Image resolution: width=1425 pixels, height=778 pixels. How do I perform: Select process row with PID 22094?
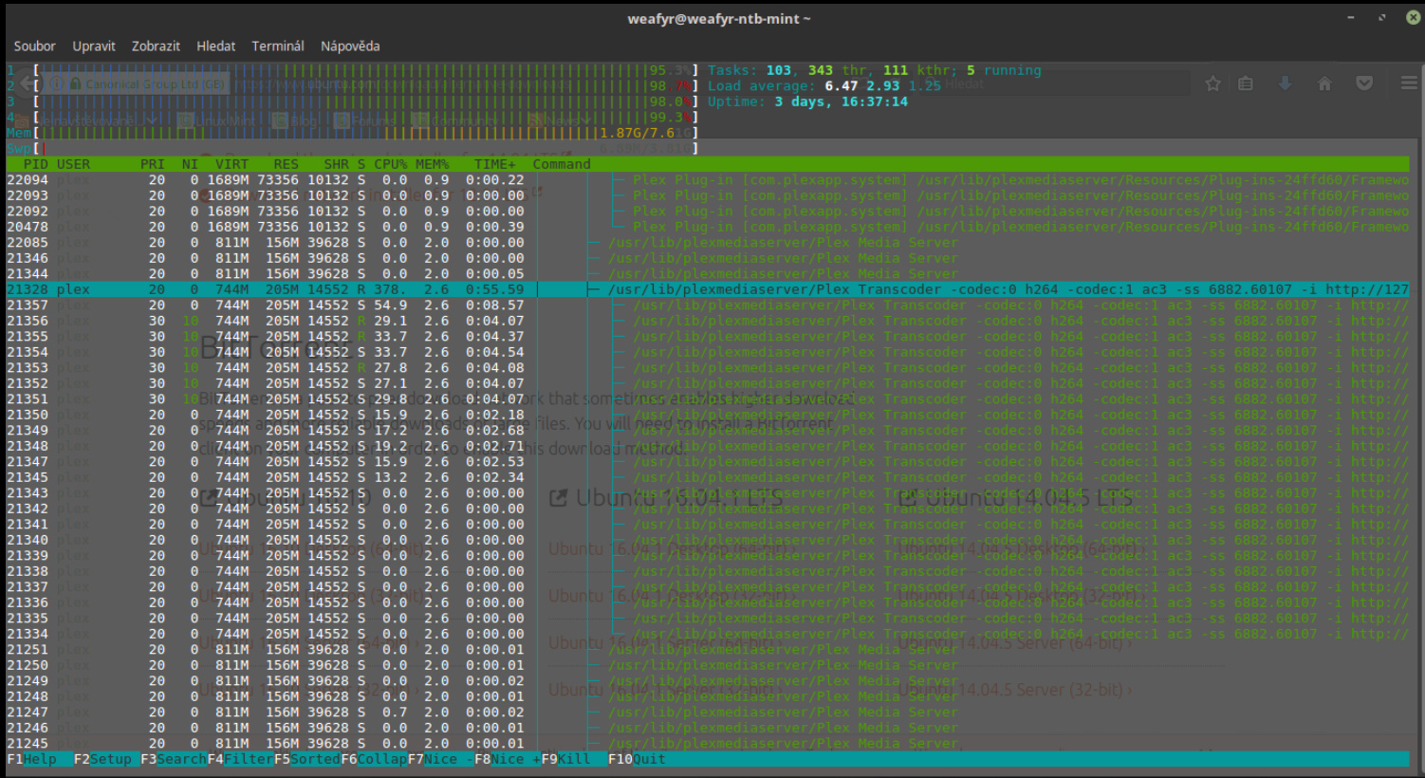tap(708, 179)
